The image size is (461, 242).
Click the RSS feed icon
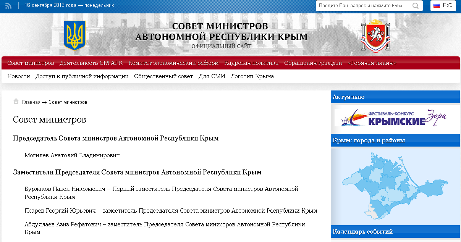(8, 6)
